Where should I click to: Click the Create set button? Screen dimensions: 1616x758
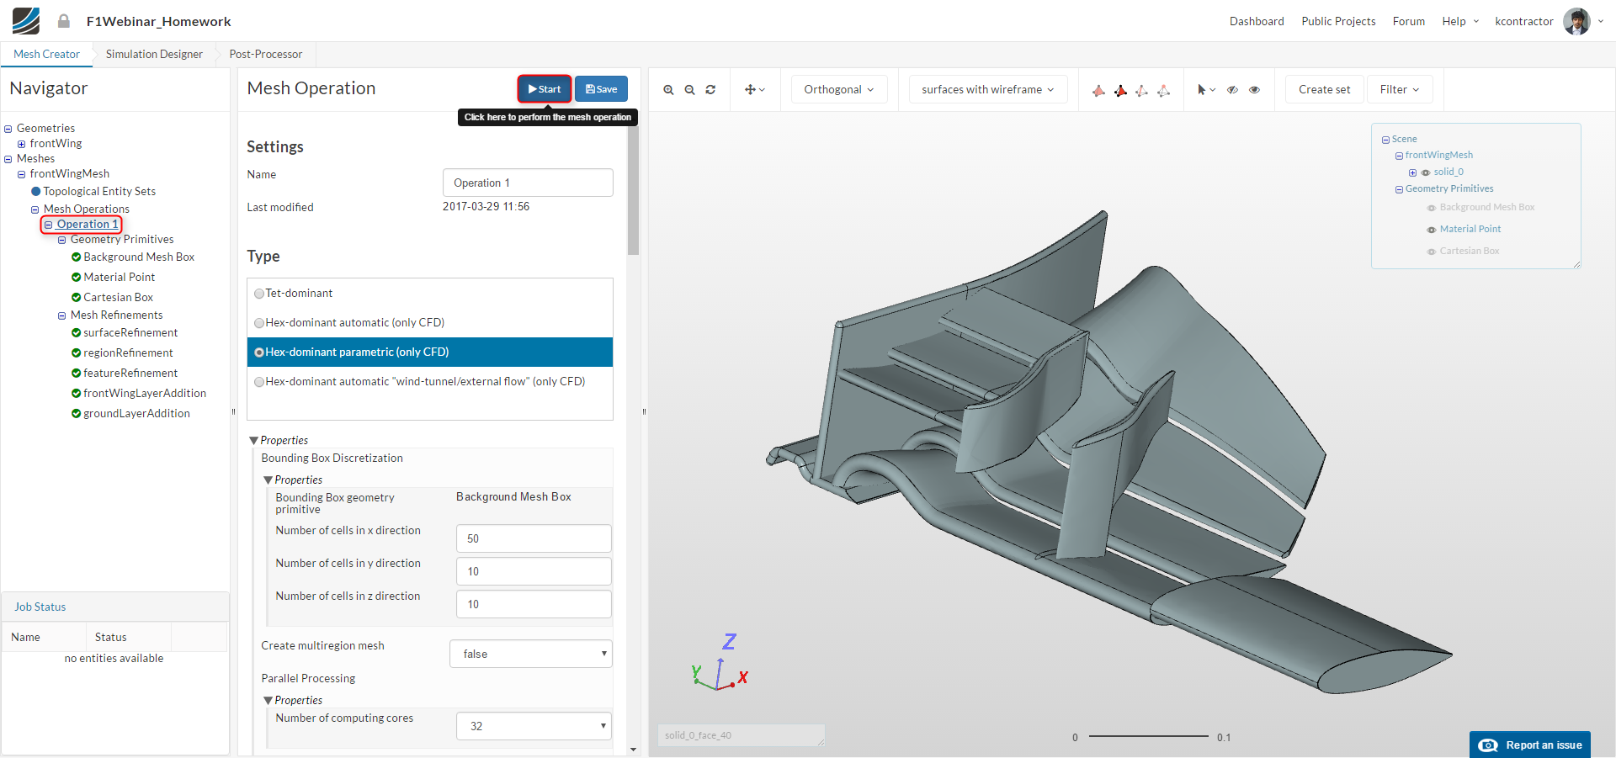tap(1324, 90)
